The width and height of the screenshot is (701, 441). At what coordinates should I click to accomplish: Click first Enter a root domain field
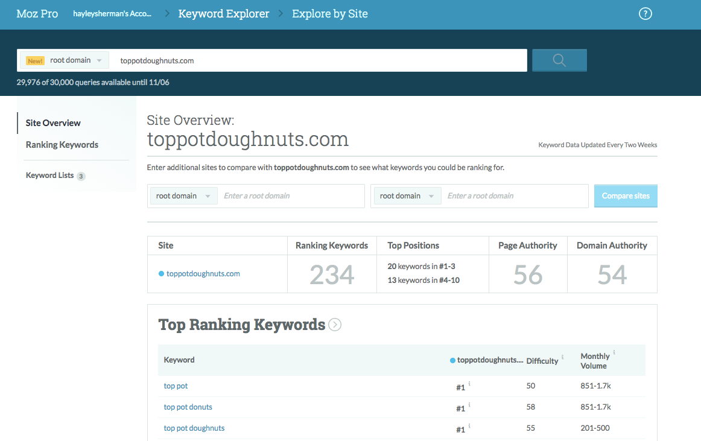[x=291, y=196]
